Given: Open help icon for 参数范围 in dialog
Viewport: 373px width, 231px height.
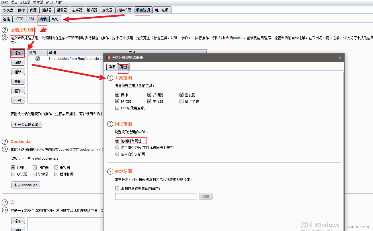Looking at the screenshot, I should coord(110,172).
